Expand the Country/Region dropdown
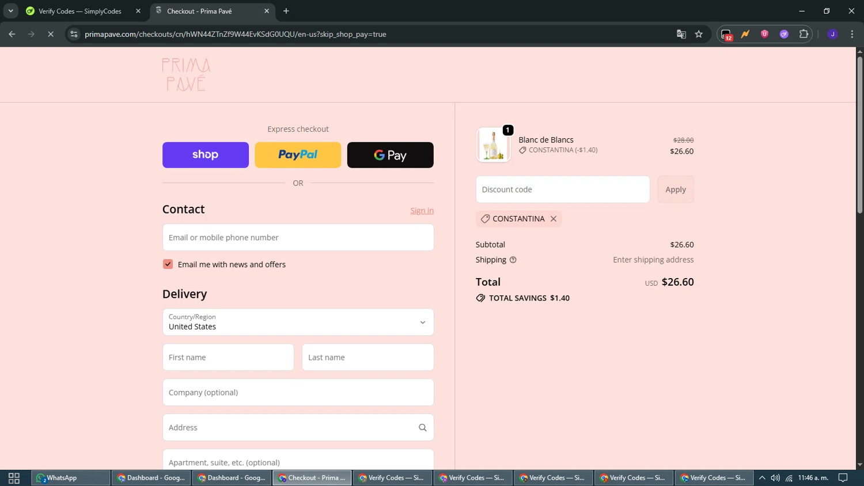The height and width of the screenshot is (486, 864). pyautogui.click(x=298, y=322)
